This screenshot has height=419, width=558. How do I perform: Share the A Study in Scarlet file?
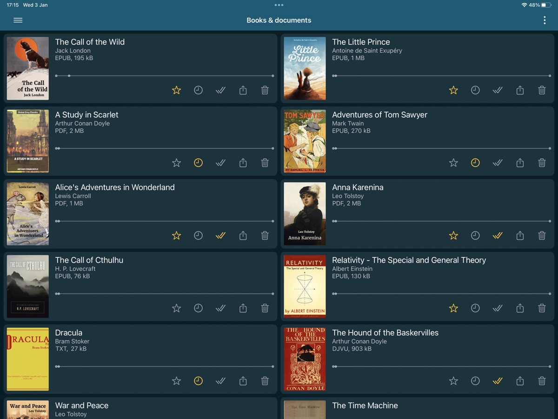[x=243, y=163]
